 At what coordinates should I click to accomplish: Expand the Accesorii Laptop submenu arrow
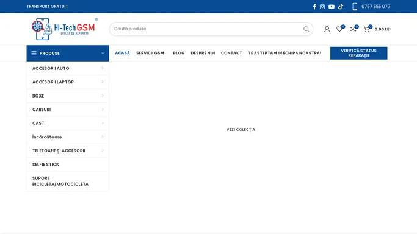(x=103, y=82)
